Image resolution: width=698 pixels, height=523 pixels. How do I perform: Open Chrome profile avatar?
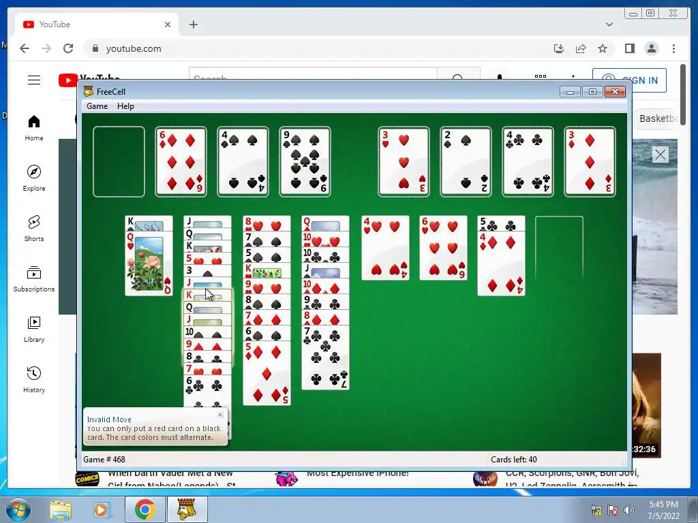tap(652, 48)
